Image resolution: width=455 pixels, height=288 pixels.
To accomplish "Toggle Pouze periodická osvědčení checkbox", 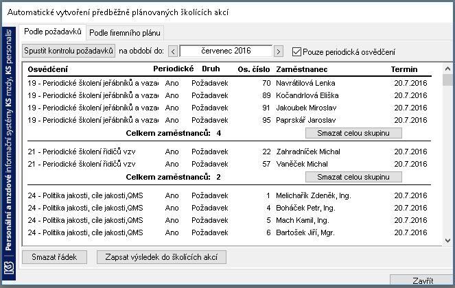I will click(x=296, y=52).
